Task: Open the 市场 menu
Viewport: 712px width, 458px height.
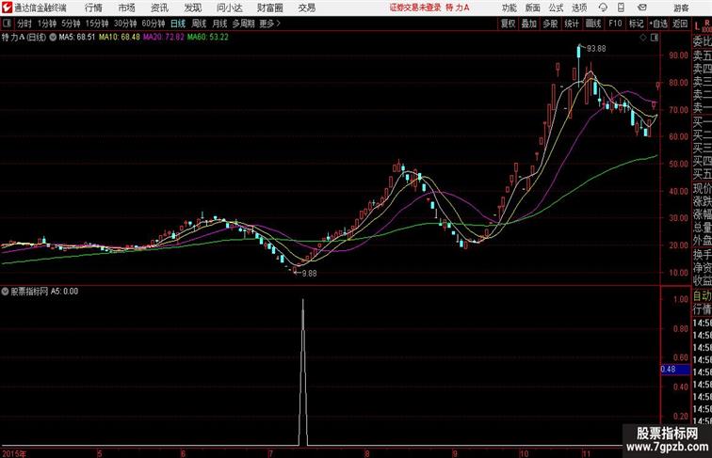Action: coord(126,8)
